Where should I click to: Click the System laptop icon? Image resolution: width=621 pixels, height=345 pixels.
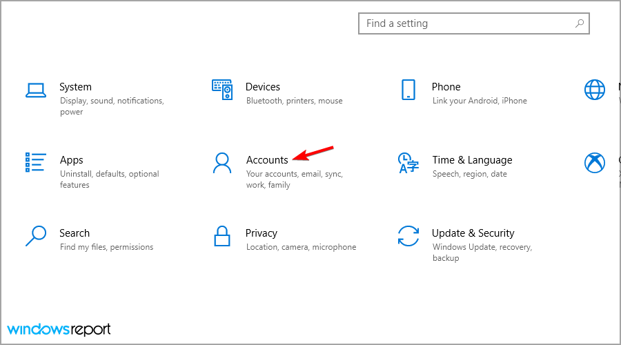pos(36,90)
